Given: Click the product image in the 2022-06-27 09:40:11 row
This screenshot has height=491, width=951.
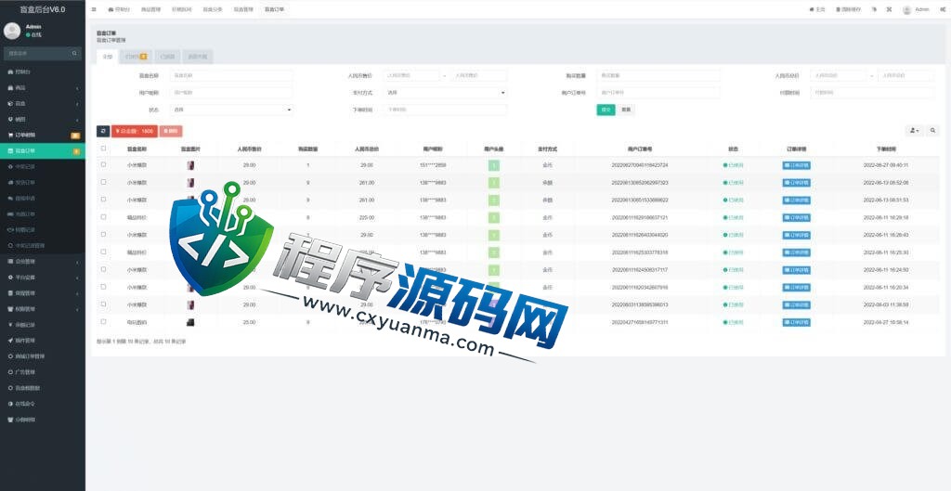Looking at the screenshot, I should click(190, 165).
